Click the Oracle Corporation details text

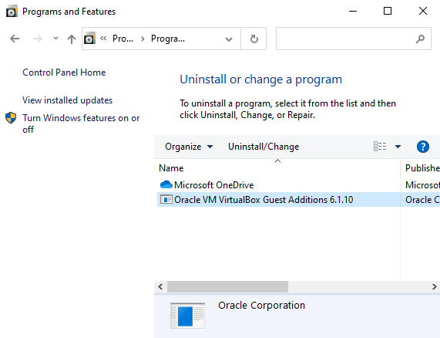coord(261,306)
